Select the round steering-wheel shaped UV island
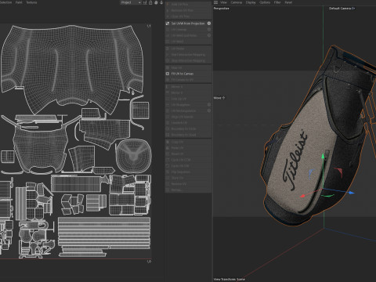 click(x=133, y=156)
